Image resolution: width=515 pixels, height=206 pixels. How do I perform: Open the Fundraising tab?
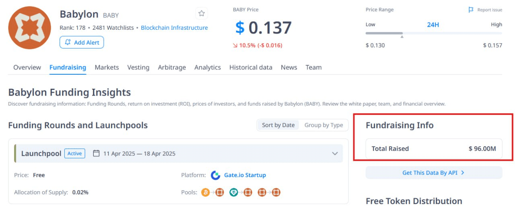point(68,67)
